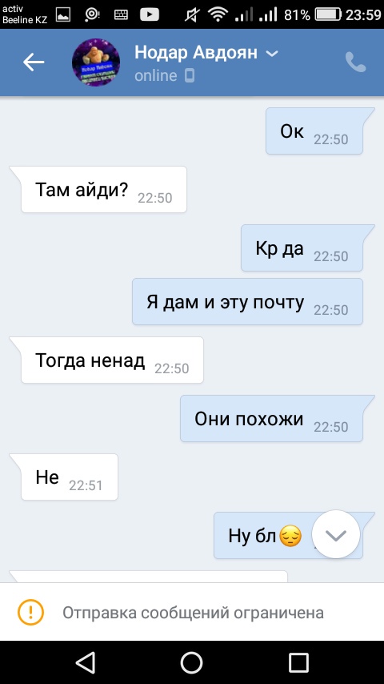Tap the back arrow in chat header

pos(34,62)
